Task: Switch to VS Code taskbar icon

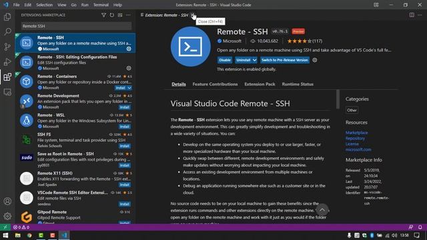Action: (64, 235)
